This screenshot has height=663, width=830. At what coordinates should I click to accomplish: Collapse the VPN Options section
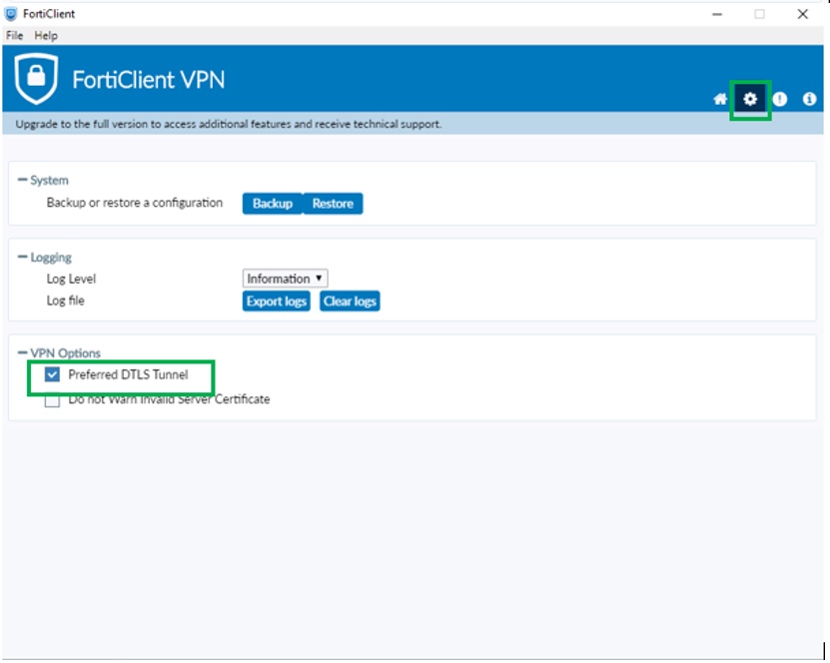(x=22, y=352)
